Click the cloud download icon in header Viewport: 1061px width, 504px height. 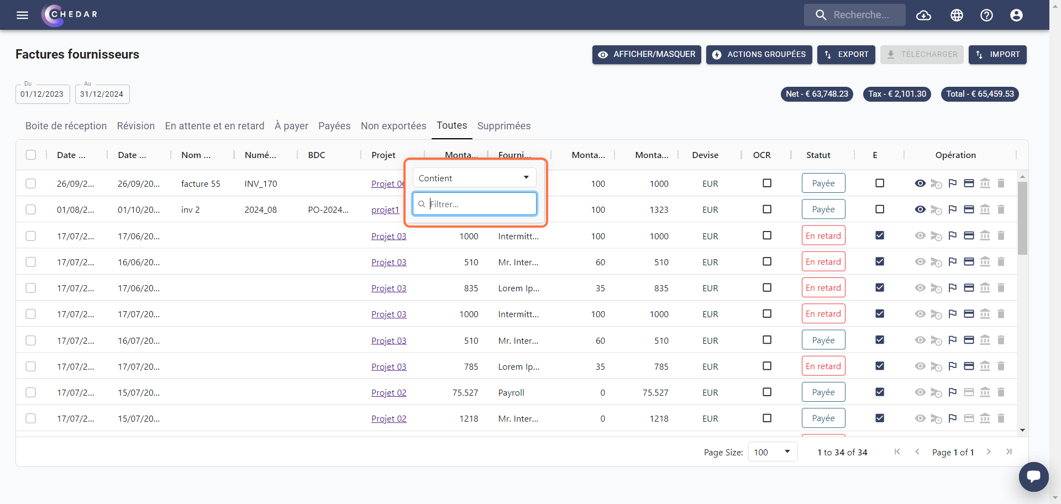923,15
